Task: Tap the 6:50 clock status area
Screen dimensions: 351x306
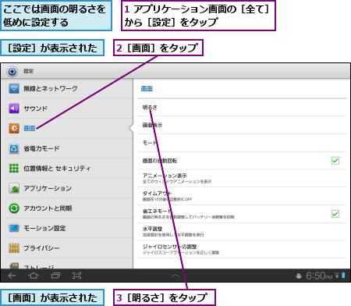Action: [319, 276]
